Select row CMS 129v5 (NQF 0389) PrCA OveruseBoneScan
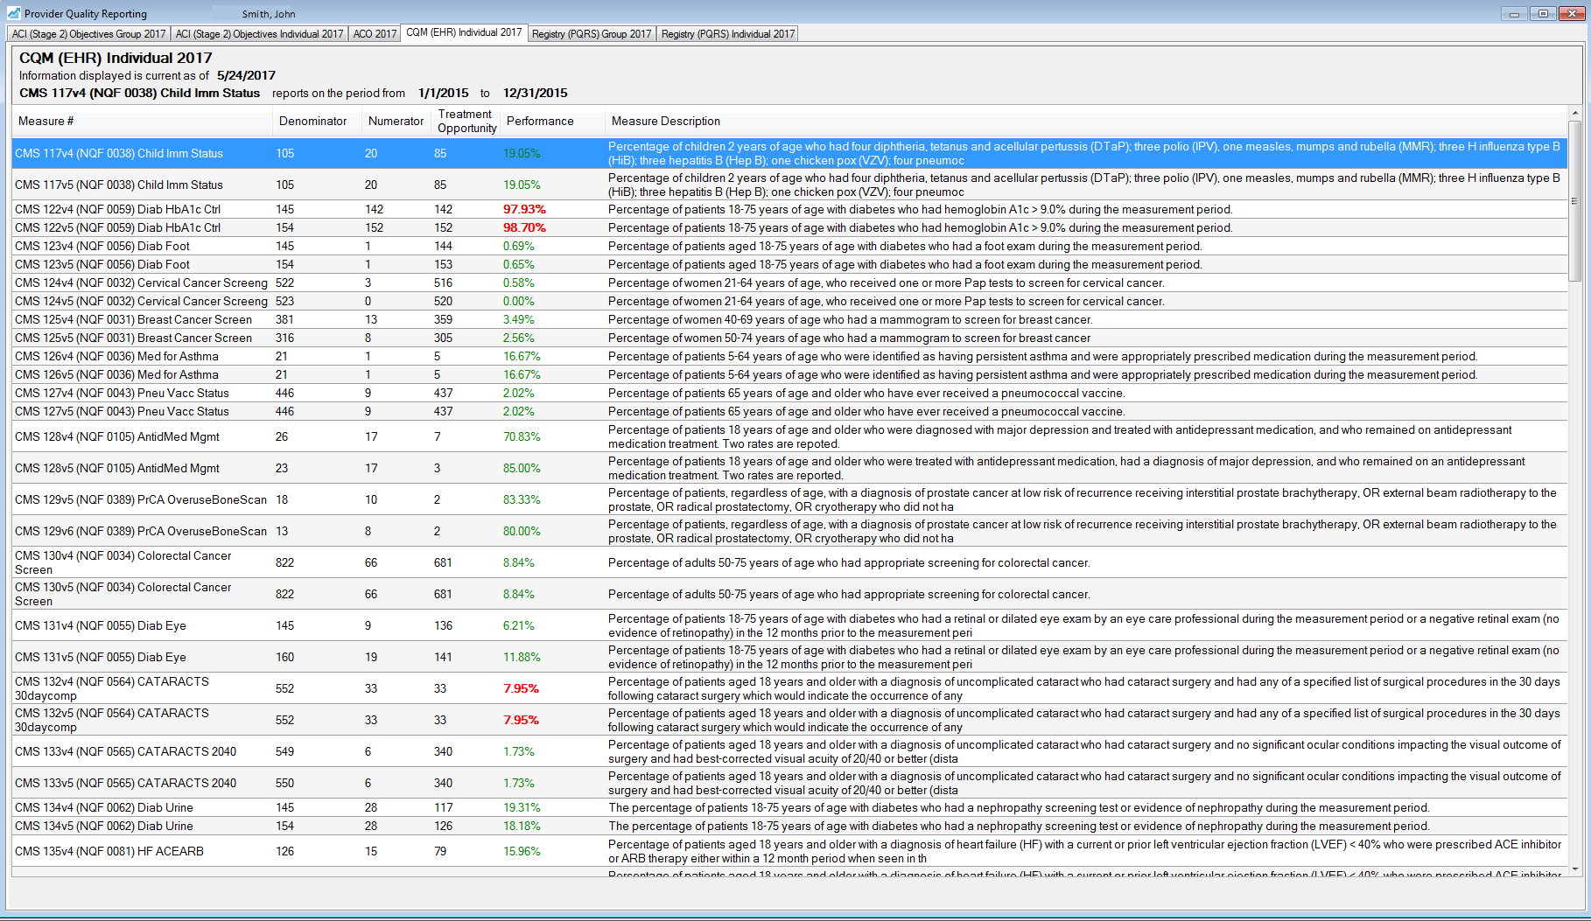The image size is (1591, 921). (x=789, y=499)
